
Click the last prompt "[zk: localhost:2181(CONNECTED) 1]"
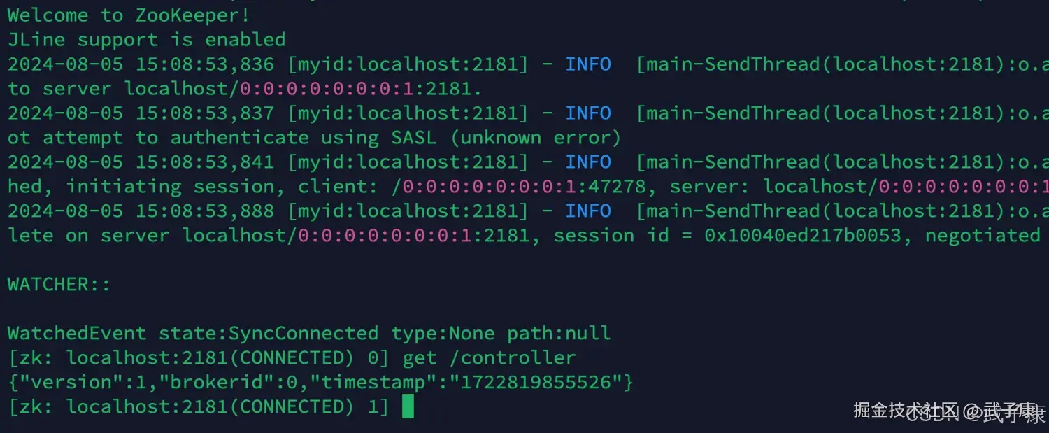click(199, 406)
